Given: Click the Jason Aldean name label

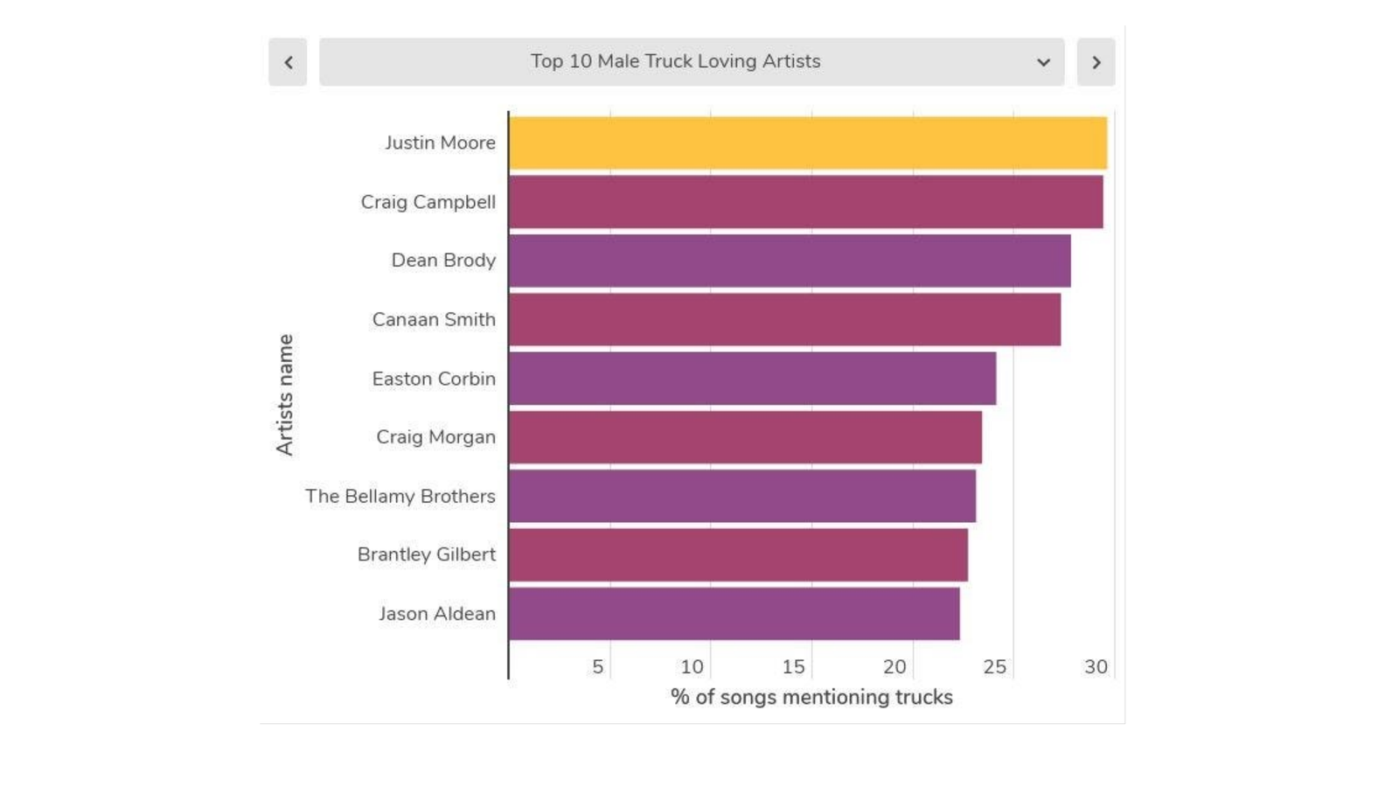Looking at the screenshot, I should click(x=436, y=614).
